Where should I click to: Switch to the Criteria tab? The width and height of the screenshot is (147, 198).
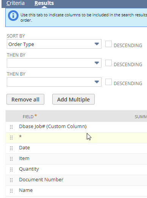[16, 3]
